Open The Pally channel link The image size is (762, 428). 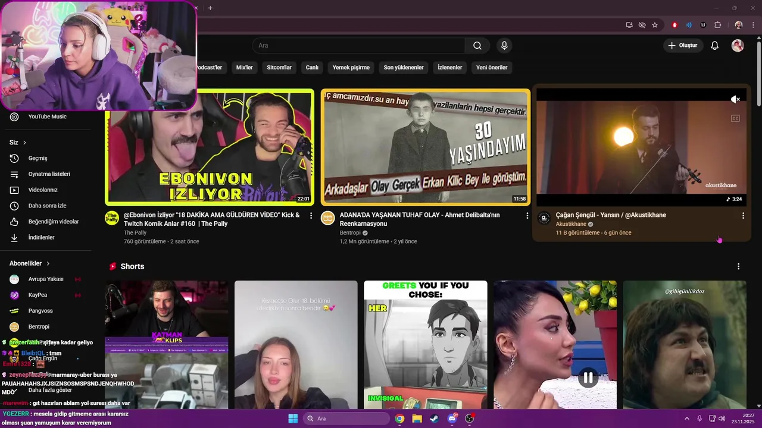(135, 233)
